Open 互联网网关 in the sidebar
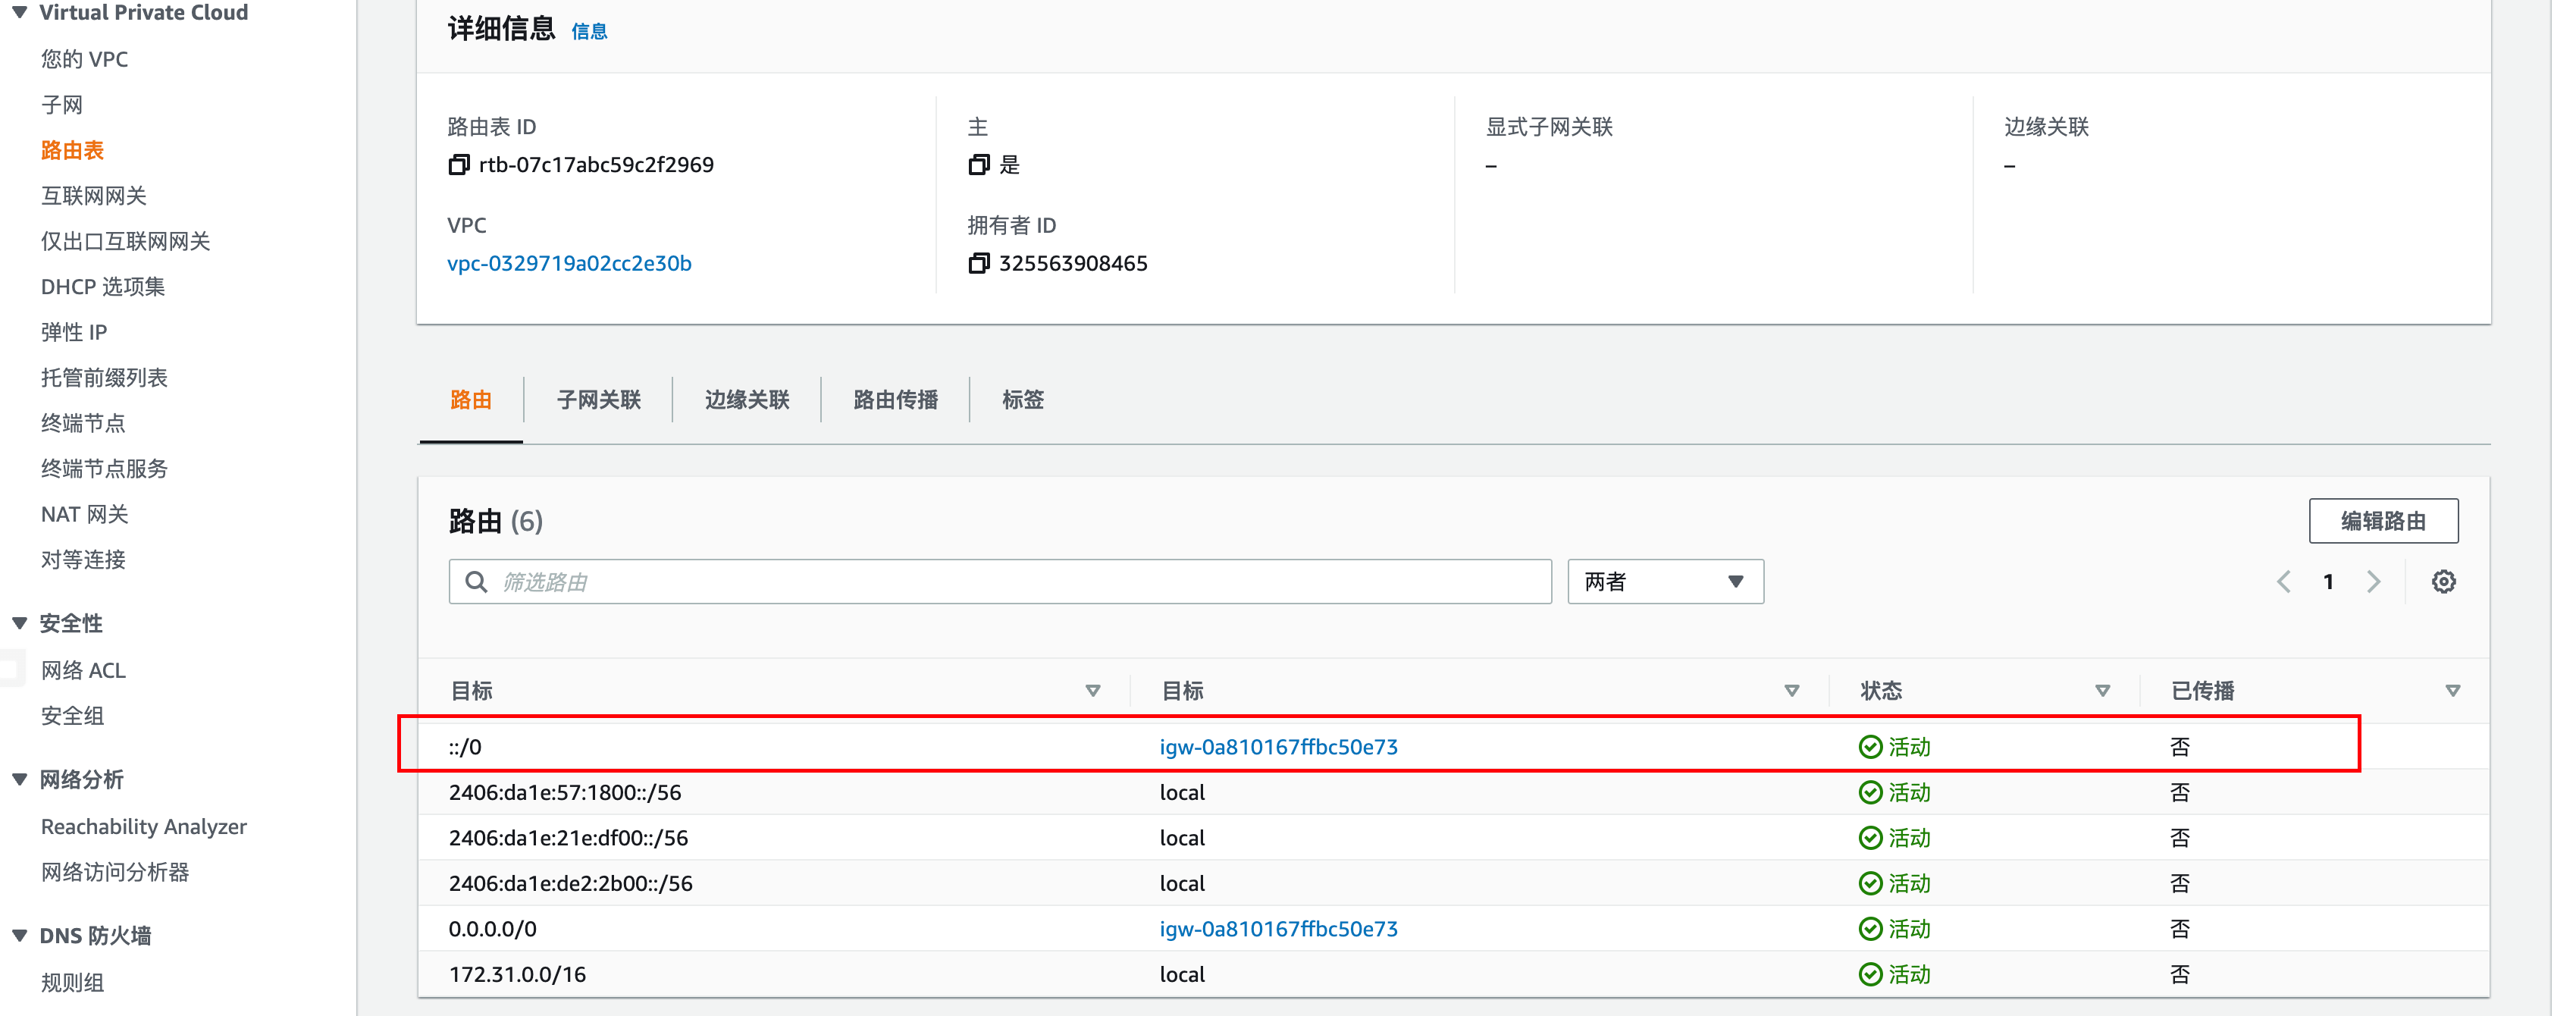This screenshot has width=2576, height=1016. (94, 196)
